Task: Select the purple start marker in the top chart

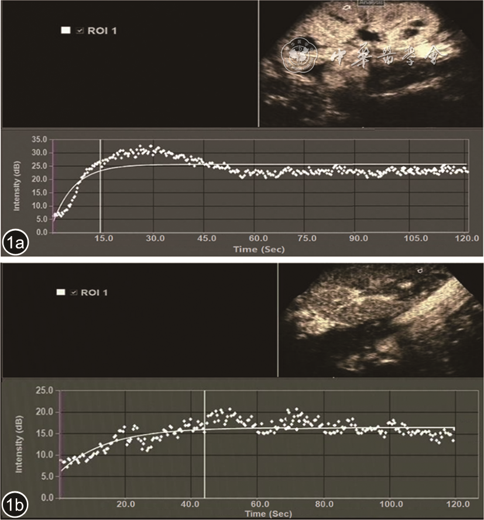Action: coord(53,186)
